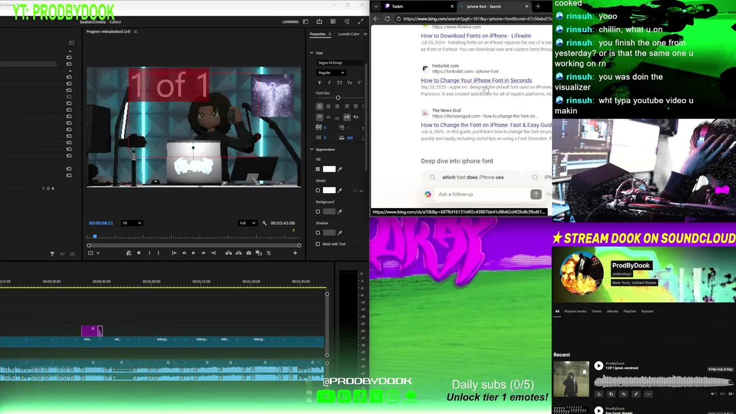The width and height of the screenshot is (736, 414).
Task: Export frame with the camera icon
Action: pos(248,253)
